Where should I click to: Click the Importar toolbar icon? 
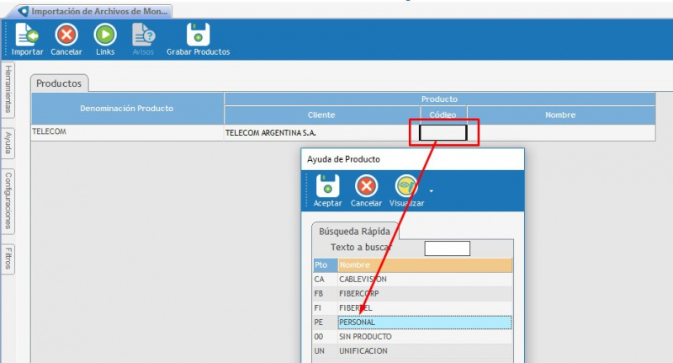[27, 35]
